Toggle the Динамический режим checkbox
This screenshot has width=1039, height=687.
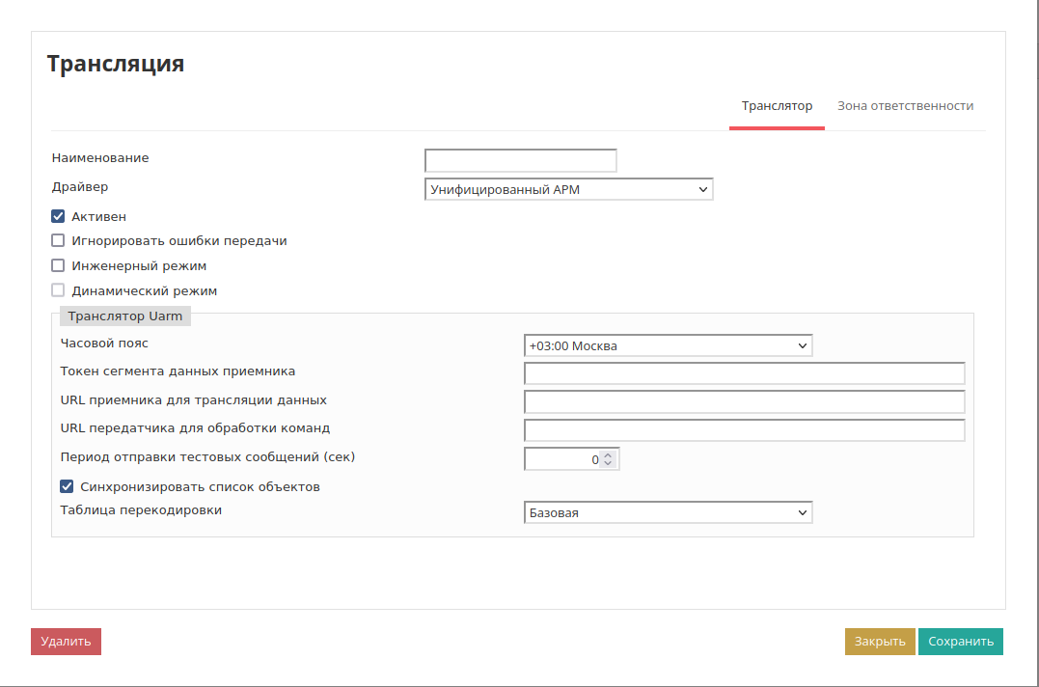pyautogui.click(x=58, y=290)
